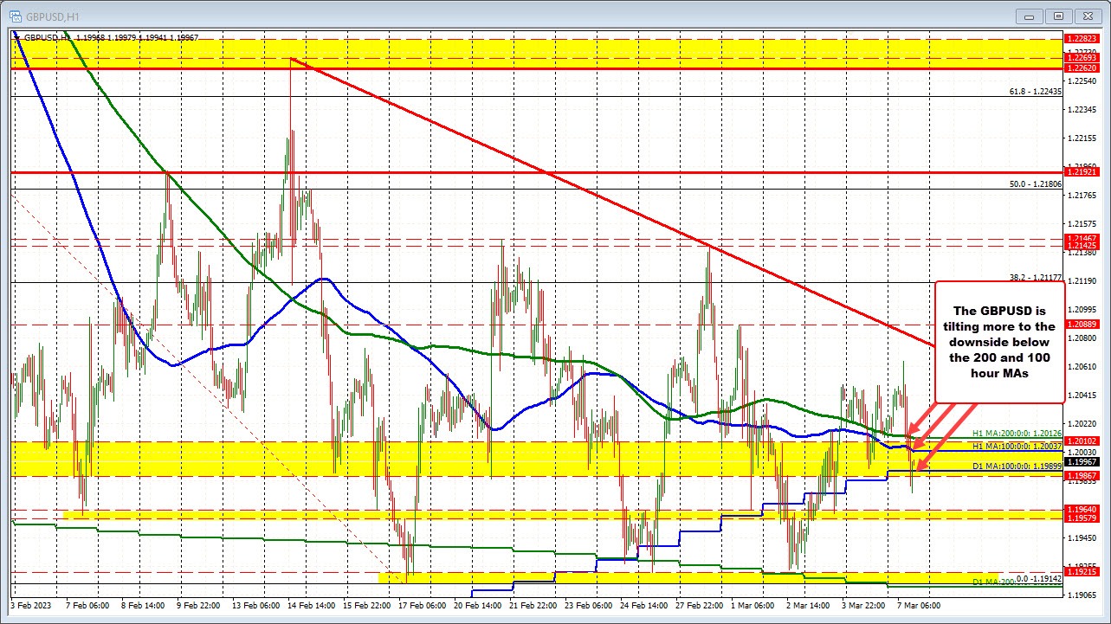Click the '20 Feb 14:00' time axis label
The width and height of the screenshot is (1111, 624).
tap(479, 606)
